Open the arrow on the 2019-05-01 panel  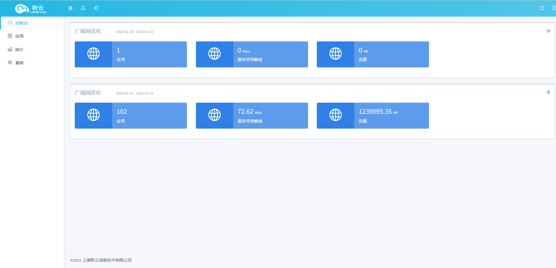click(548, 92)
